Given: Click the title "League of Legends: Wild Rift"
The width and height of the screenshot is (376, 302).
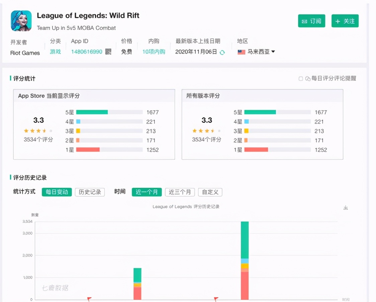Looking at the screenshot, I should (x=88, y=16).
